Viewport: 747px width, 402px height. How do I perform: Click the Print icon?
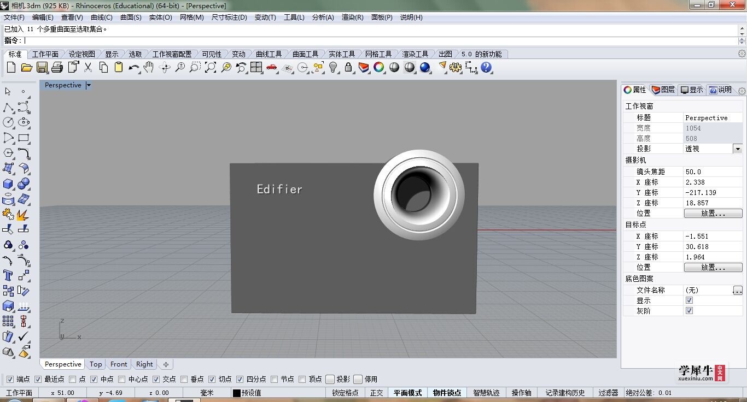(x=57, y=67)
